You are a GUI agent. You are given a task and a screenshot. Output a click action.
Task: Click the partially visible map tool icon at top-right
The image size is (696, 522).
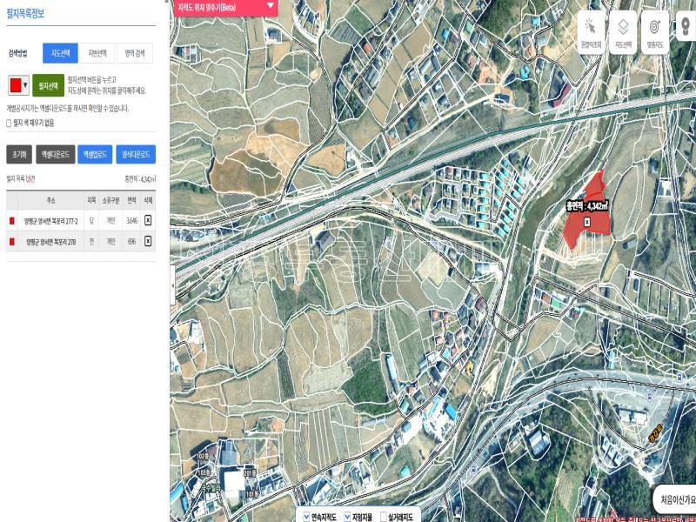pos(686,28)
